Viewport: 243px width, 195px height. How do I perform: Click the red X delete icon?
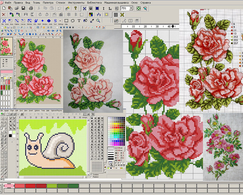(x=4, y=14)
